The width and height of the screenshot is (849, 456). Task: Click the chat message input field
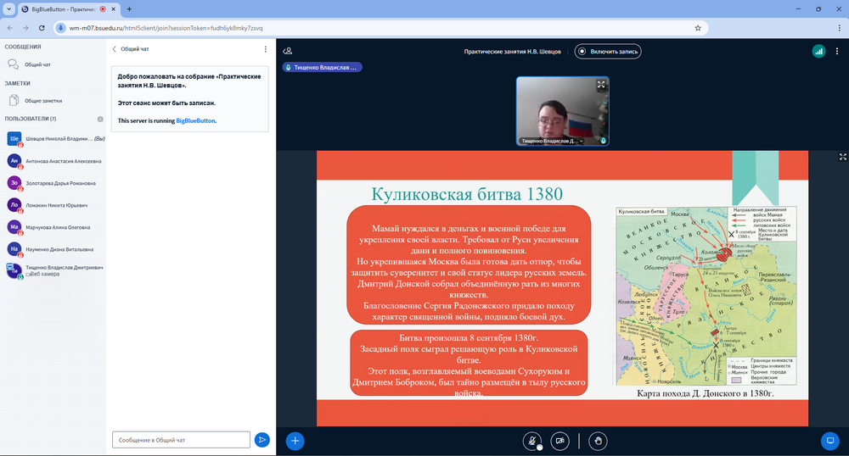pyautogui.click(x=181, y=439)
